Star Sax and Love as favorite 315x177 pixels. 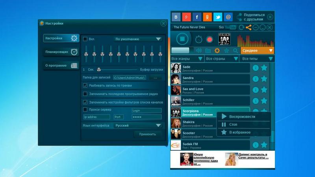pos(264,90)
